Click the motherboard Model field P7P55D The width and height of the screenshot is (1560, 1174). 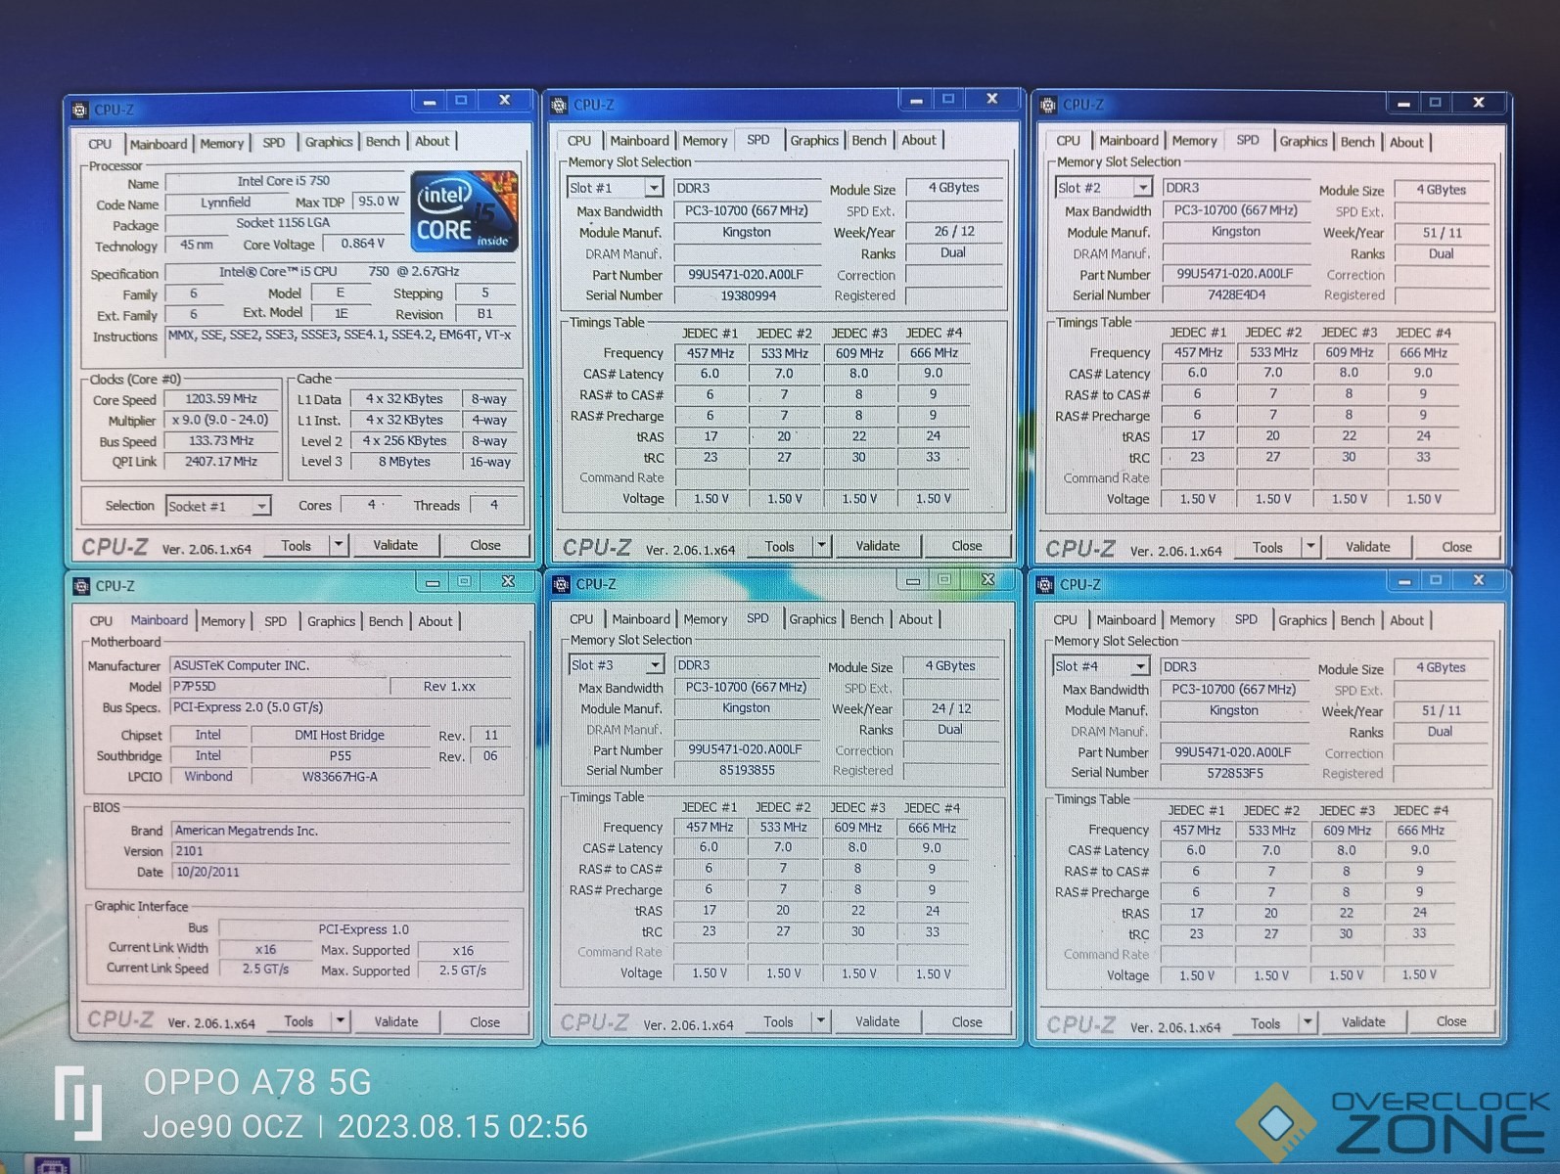click(x=279, y=687)
